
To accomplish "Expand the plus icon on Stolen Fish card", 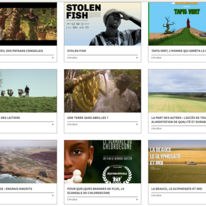I will [x=137, y=58].
